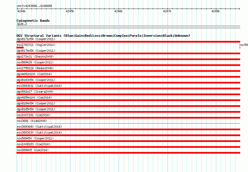Click dgv272n21 (Shaikh2009) label
The height and width of the screenshot is (172, 248).
(x=35, y=56)
